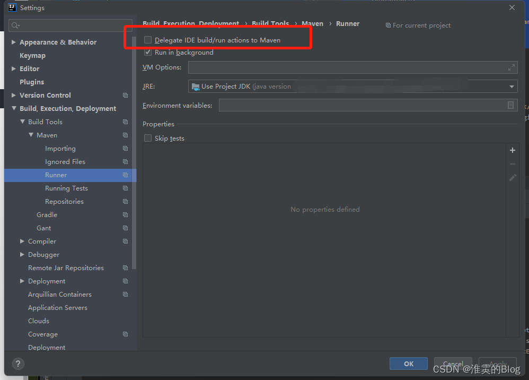529x380 pixels.
Task: Click the project-level icon beside Repositories
Action: (x=125, y=201)
